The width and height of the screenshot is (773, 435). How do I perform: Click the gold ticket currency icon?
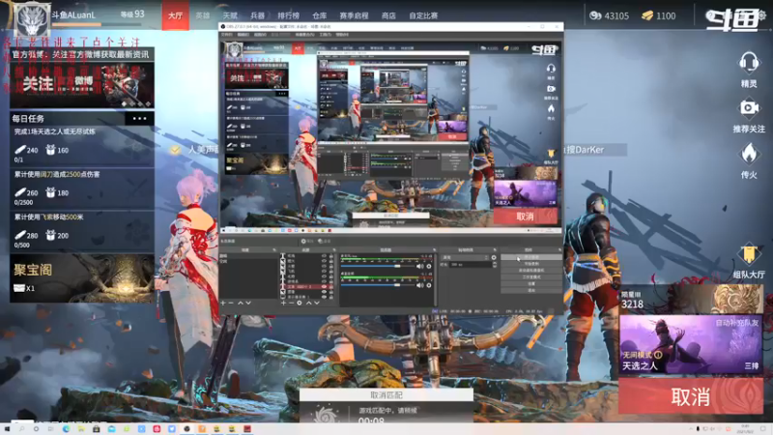click(x=647, y=15)
